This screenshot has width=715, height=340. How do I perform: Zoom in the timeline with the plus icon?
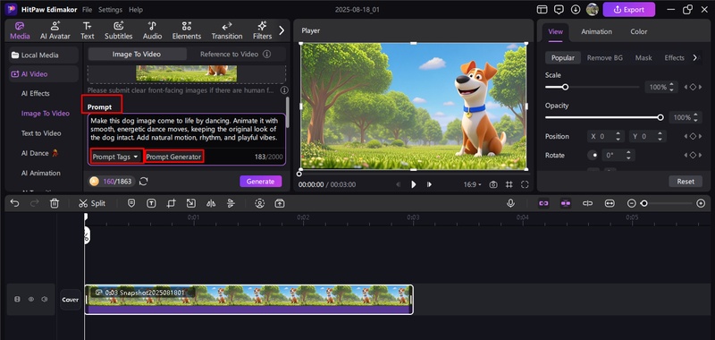tap(701, 203)
